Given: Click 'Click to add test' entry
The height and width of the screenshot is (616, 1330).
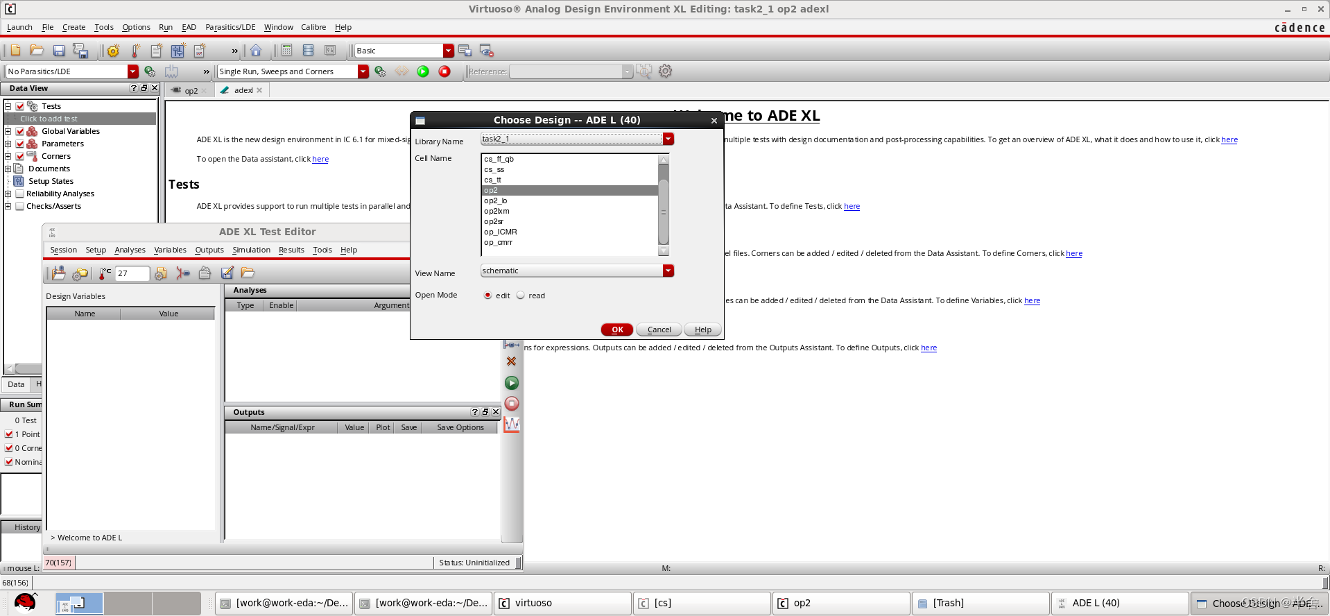Looking at the screenshot, I should tap(49, 119).
